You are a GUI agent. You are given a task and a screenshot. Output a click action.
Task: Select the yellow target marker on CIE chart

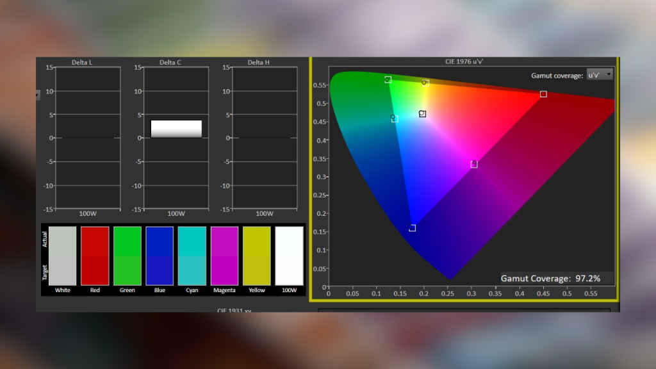425,83
